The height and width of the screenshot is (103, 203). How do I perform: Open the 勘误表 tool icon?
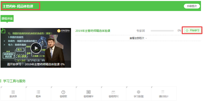(13, 92)
